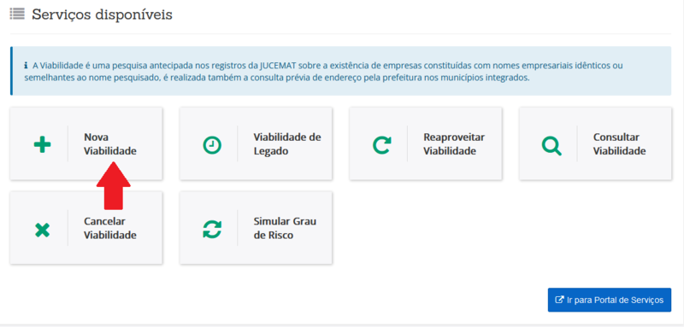Image resolution: width=684 pixels, height=327 pixels.
Task: Select the Cancelar Viabilidade label
Action: pyautogui.click(x=110, y=228)
